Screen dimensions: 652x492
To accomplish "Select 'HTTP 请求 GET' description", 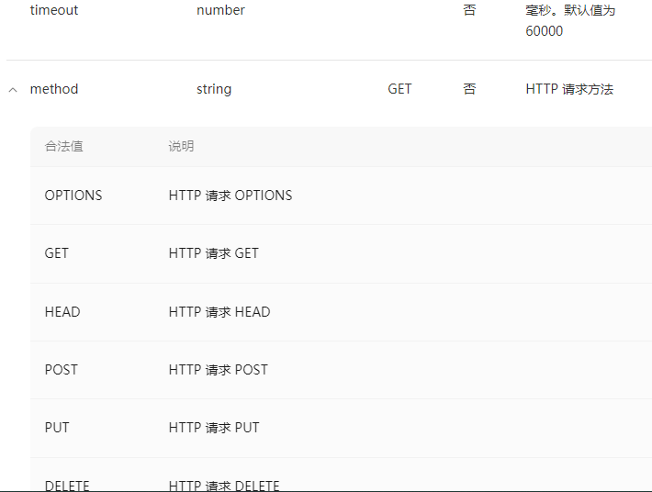I will tap(213, 253).
